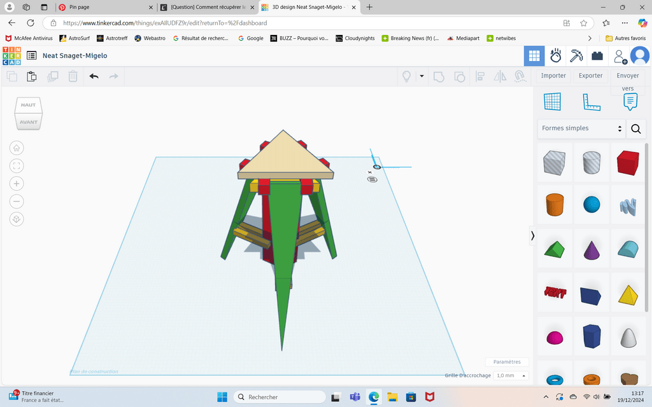The height and width of the screenshot is (407, 652).
Task: Pick the red Text shape
Action: [x=555, y=293]
